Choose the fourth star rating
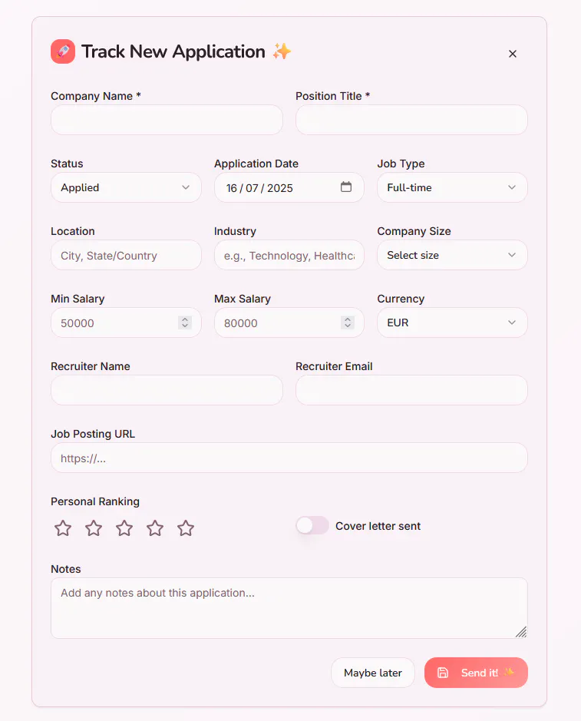 coord(155,528)
